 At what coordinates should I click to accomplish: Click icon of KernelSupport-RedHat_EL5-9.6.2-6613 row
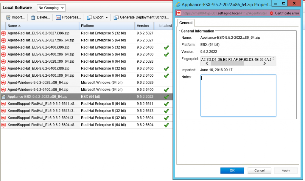pos(4,111)
